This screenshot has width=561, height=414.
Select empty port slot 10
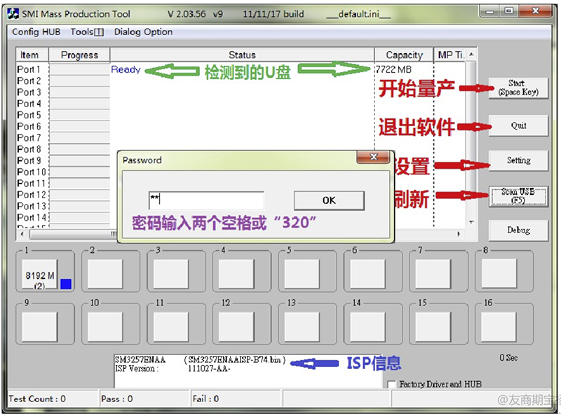point(105,326)
